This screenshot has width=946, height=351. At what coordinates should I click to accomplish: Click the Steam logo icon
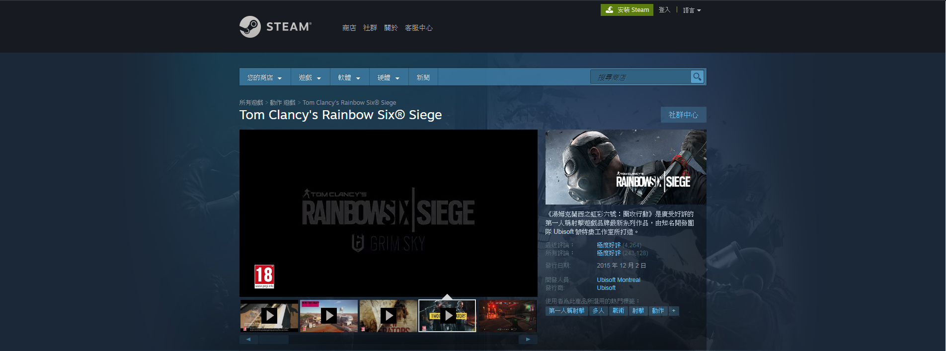tap(250, 27)
